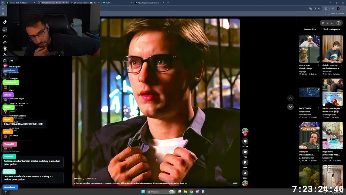The width and height of the screenshot is (346, 195).
Task: Close the PixGG browser tab
Action: (131, 3)
